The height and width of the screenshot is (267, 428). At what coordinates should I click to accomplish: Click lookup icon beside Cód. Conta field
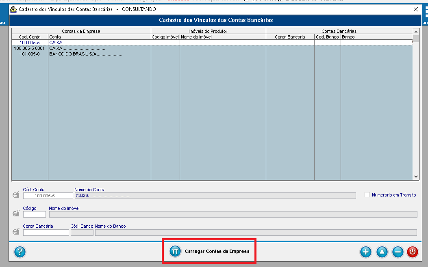point(16,195)
